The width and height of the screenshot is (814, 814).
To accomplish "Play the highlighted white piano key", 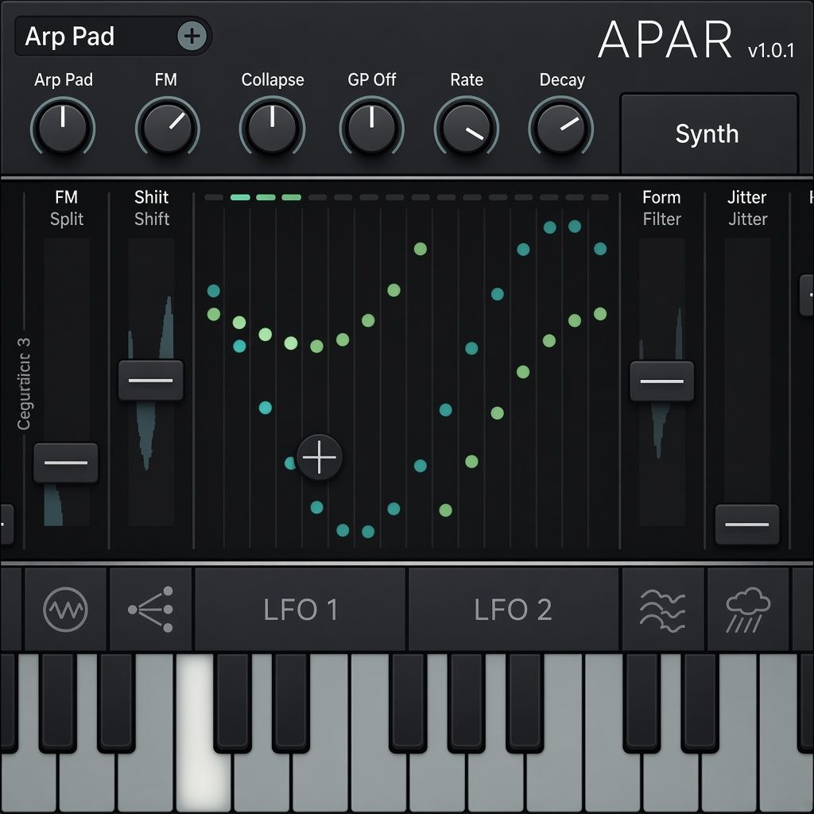I will (x=203, y=779).
